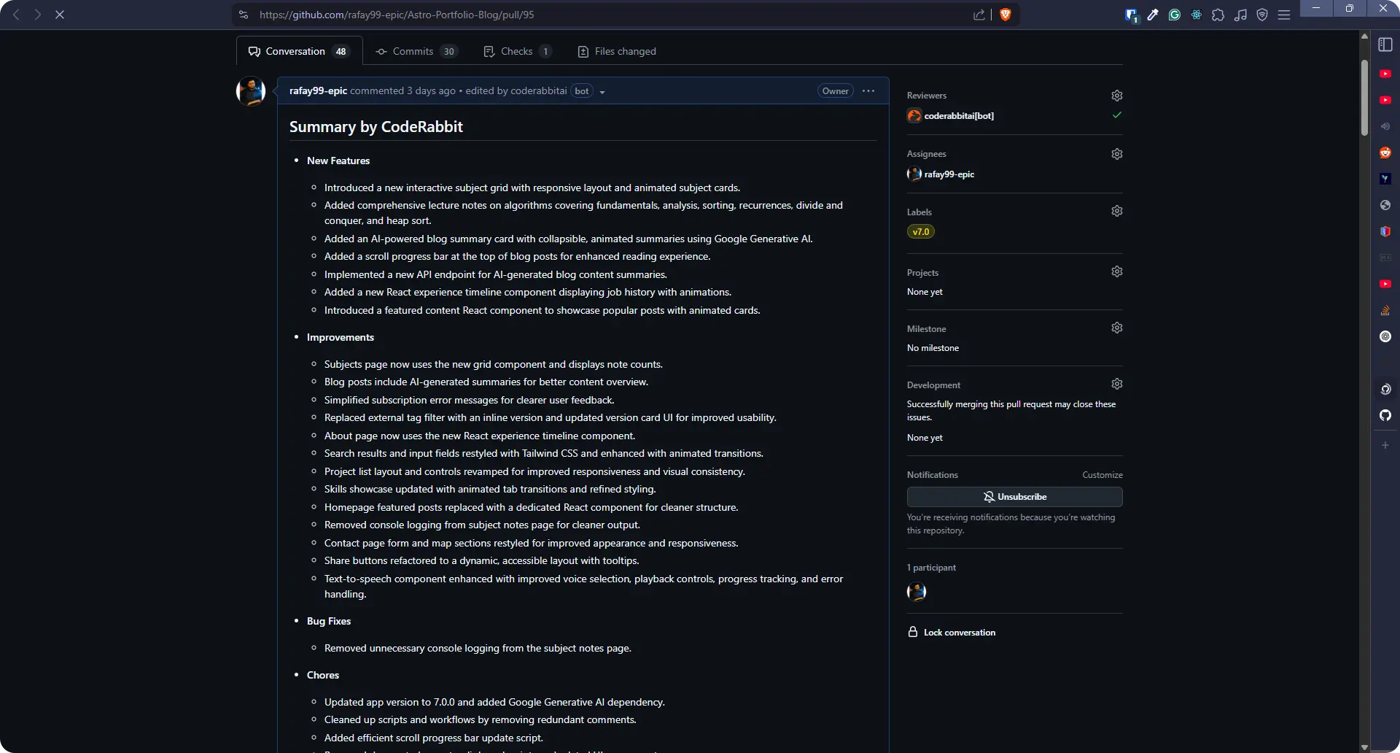The width and height of the screenshot is (1400, 753).
Task: Click the 'bot' badge next to coderabbitai
Action: [x=581, y=91]
